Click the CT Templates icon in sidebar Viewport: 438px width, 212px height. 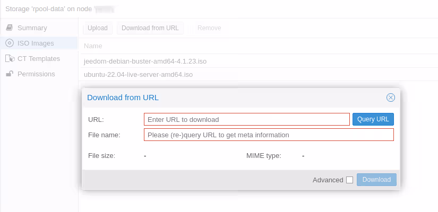pos(10,59)
